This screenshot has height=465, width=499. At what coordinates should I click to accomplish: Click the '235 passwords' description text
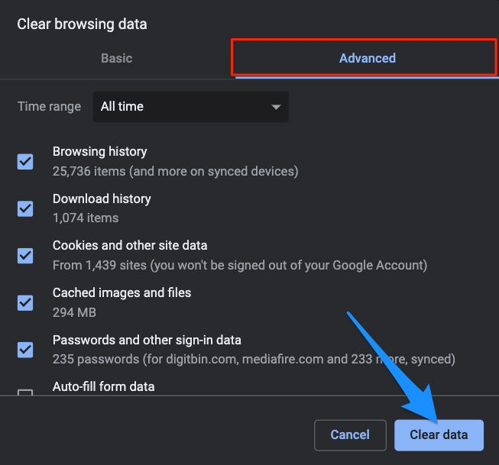point(254,360)
